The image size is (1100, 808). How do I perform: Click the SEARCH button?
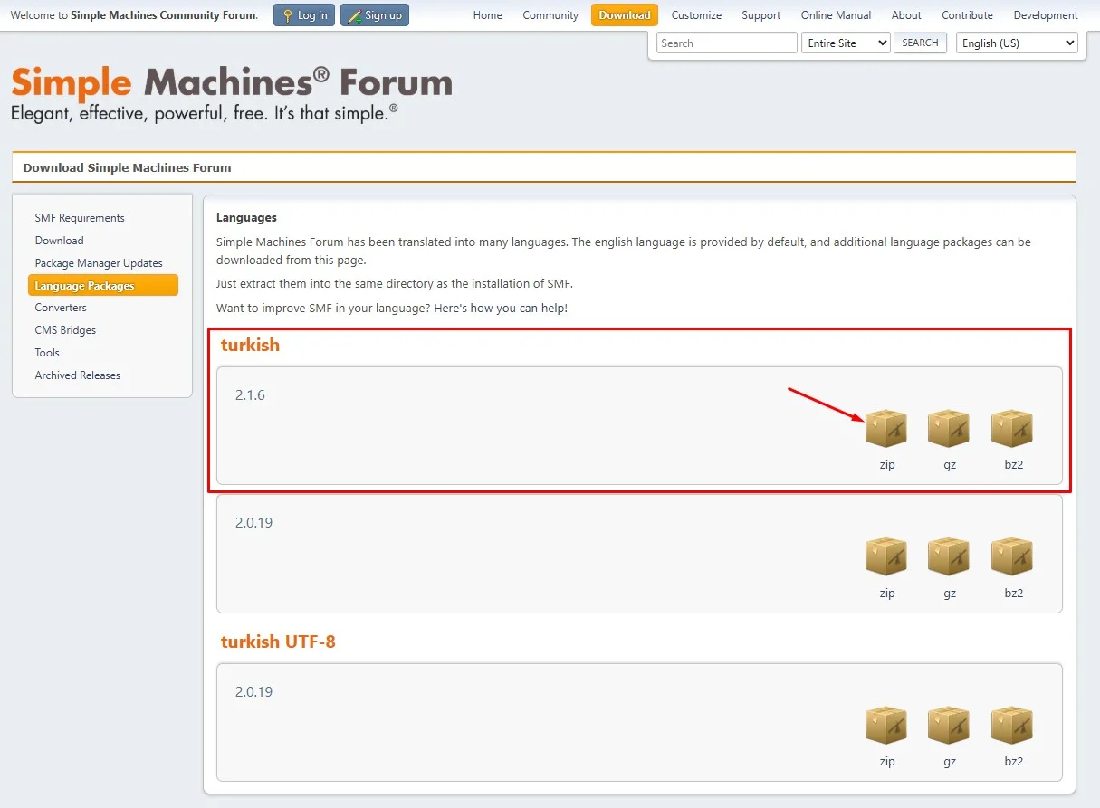click(x=920, y=43)
